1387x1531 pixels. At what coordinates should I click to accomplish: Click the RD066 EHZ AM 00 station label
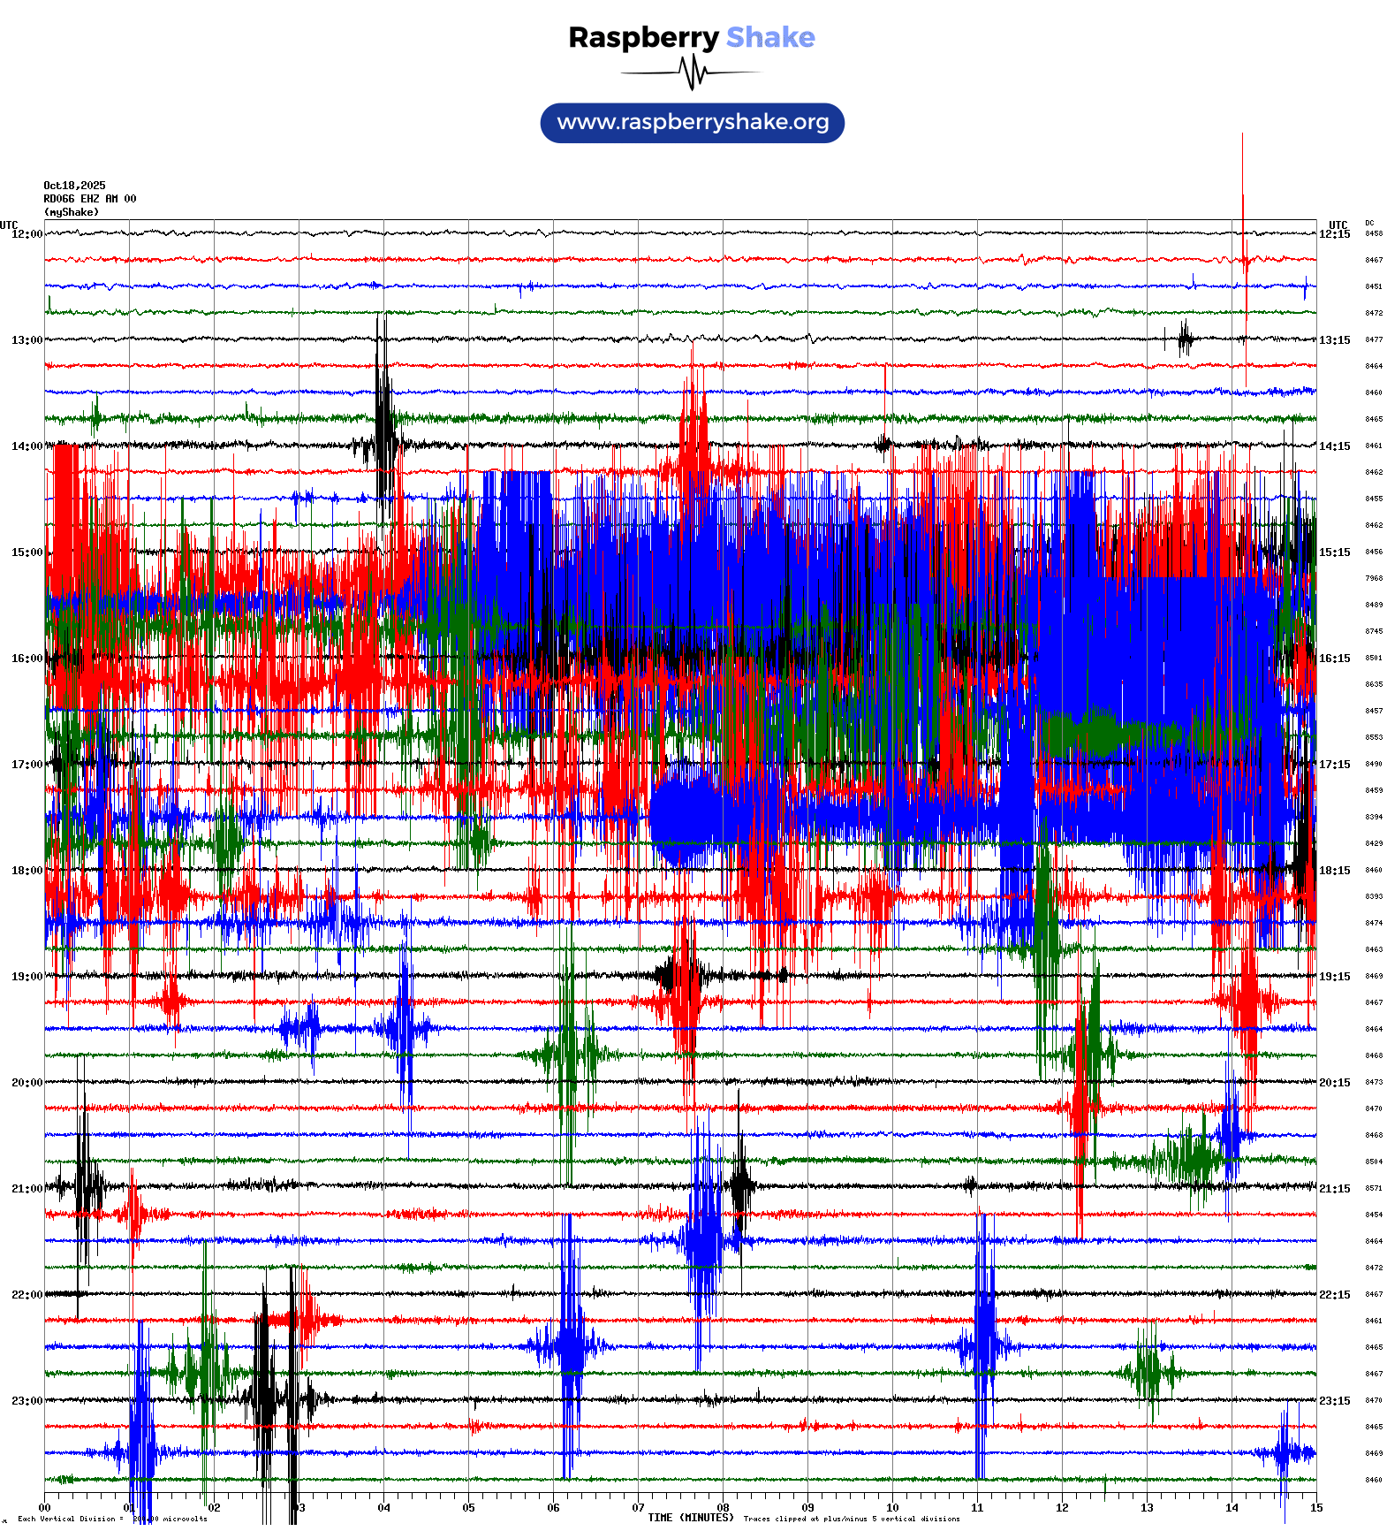tap(89, 199)
